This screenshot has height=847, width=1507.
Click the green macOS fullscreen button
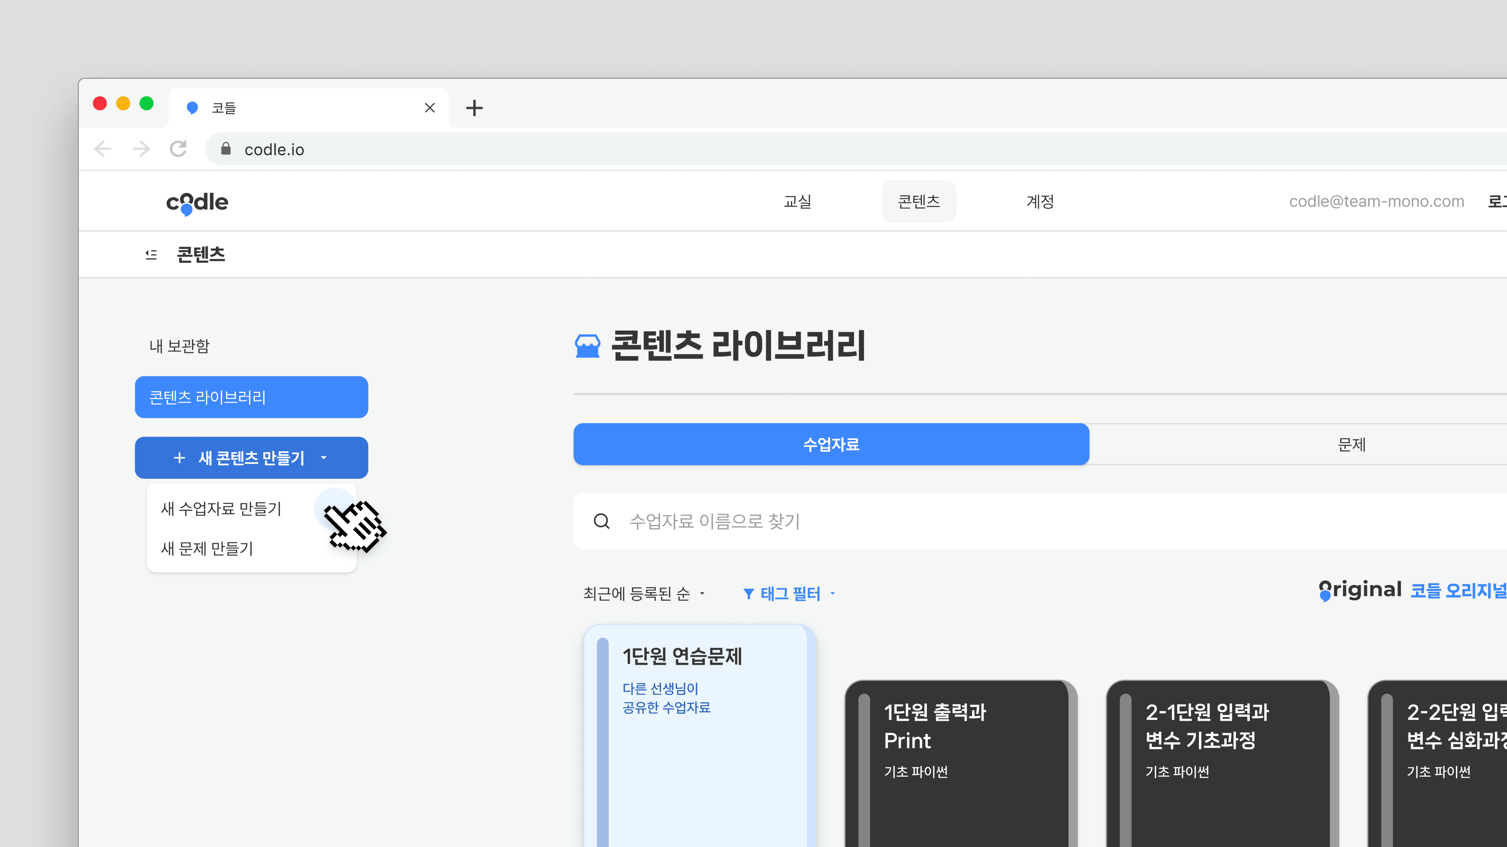(x=146, y=104)
